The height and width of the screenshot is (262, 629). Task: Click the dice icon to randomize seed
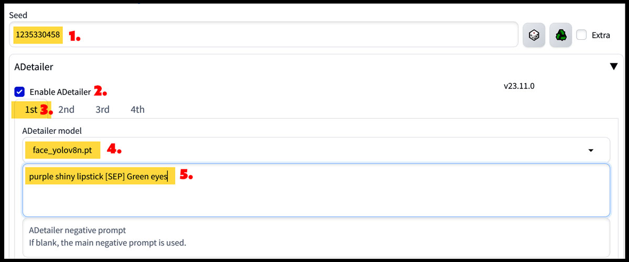click(534, 35)
